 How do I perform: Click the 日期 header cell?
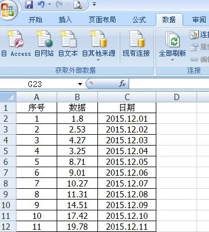127,107
